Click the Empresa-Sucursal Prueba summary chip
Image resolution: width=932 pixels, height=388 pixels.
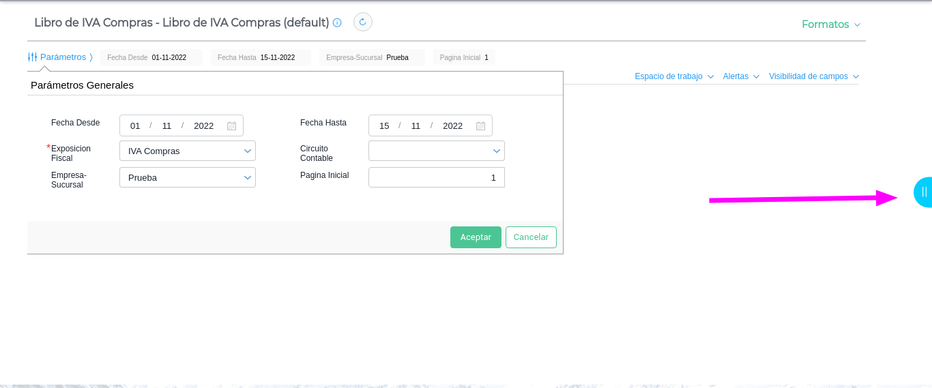pos(371,57)
